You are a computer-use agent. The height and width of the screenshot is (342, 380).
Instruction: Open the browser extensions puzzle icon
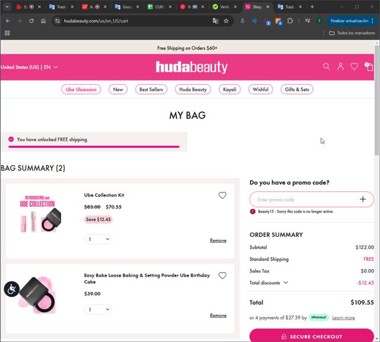tap(290, 21)
